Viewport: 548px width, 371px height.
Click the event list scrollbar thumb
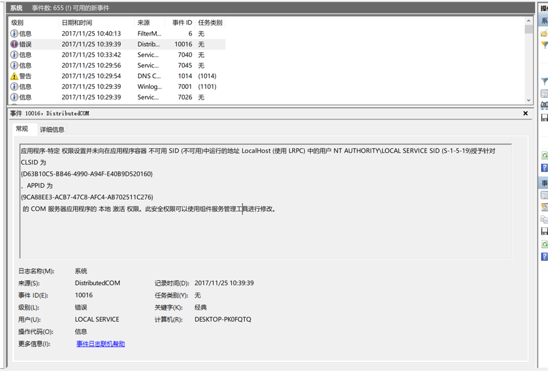click(528, 29)
